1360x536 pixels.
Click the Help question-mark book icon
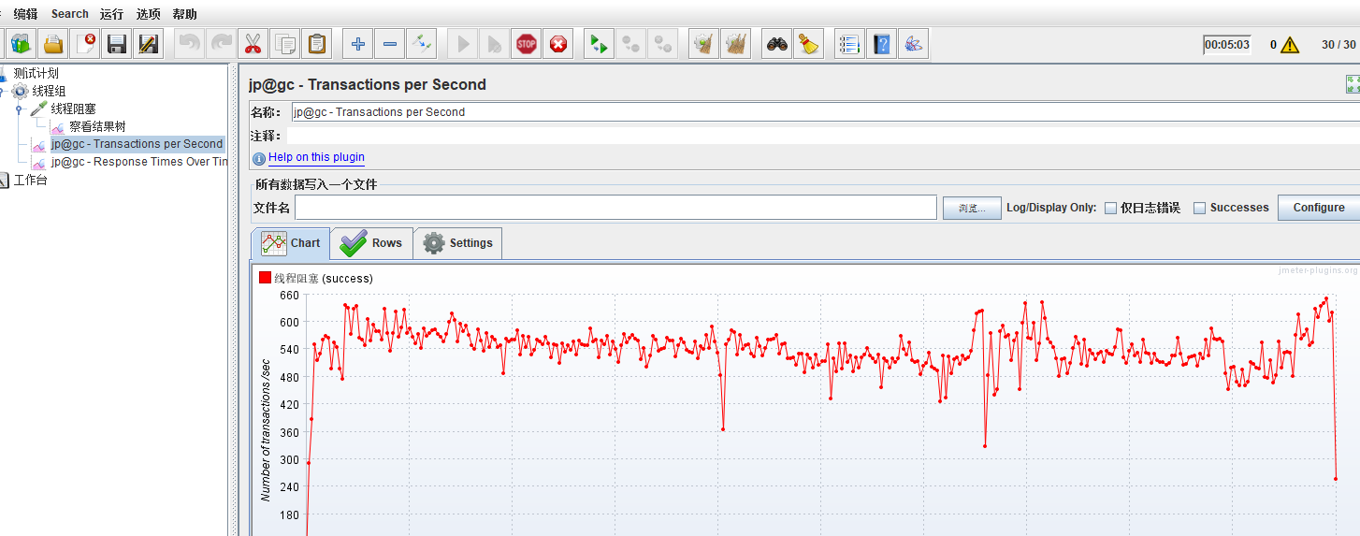pyautogui.click(x=881, y=43)
